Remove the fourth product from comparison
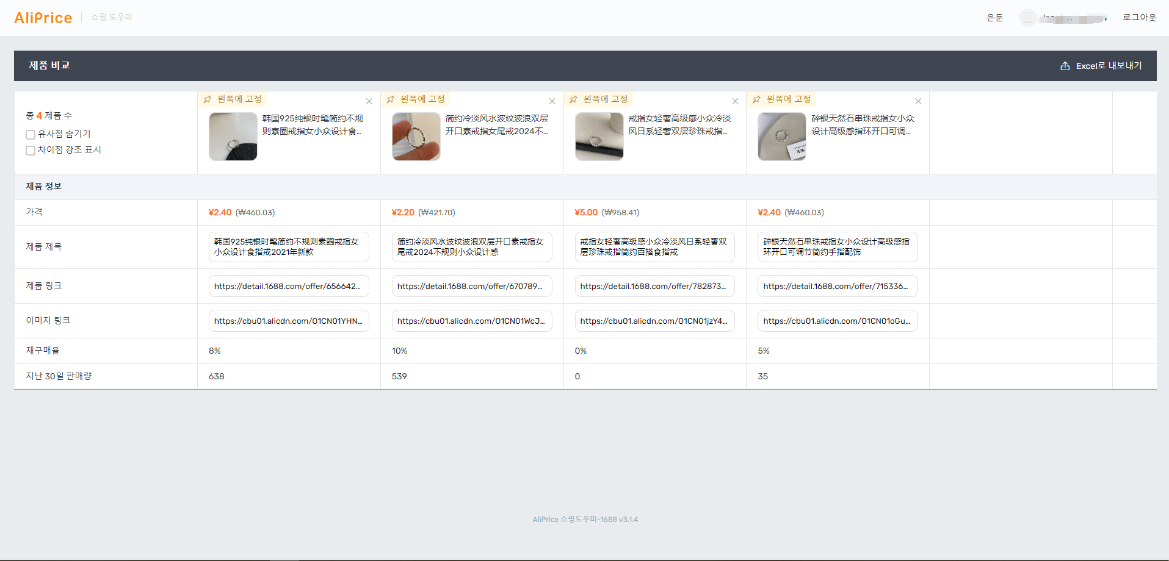The height and width of the screenshot is (561, 1169). tap(918, 101)
